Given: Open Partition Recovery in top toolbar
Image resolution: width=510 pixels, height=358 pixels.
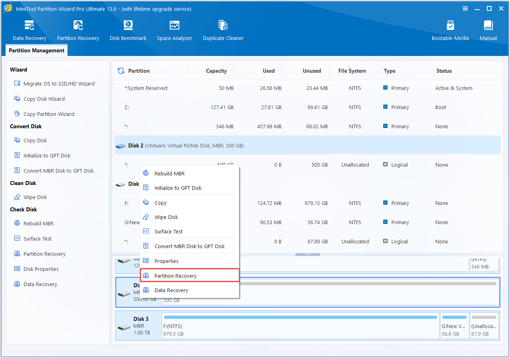Looking at the screenshot, I should [x=78, y=30].
